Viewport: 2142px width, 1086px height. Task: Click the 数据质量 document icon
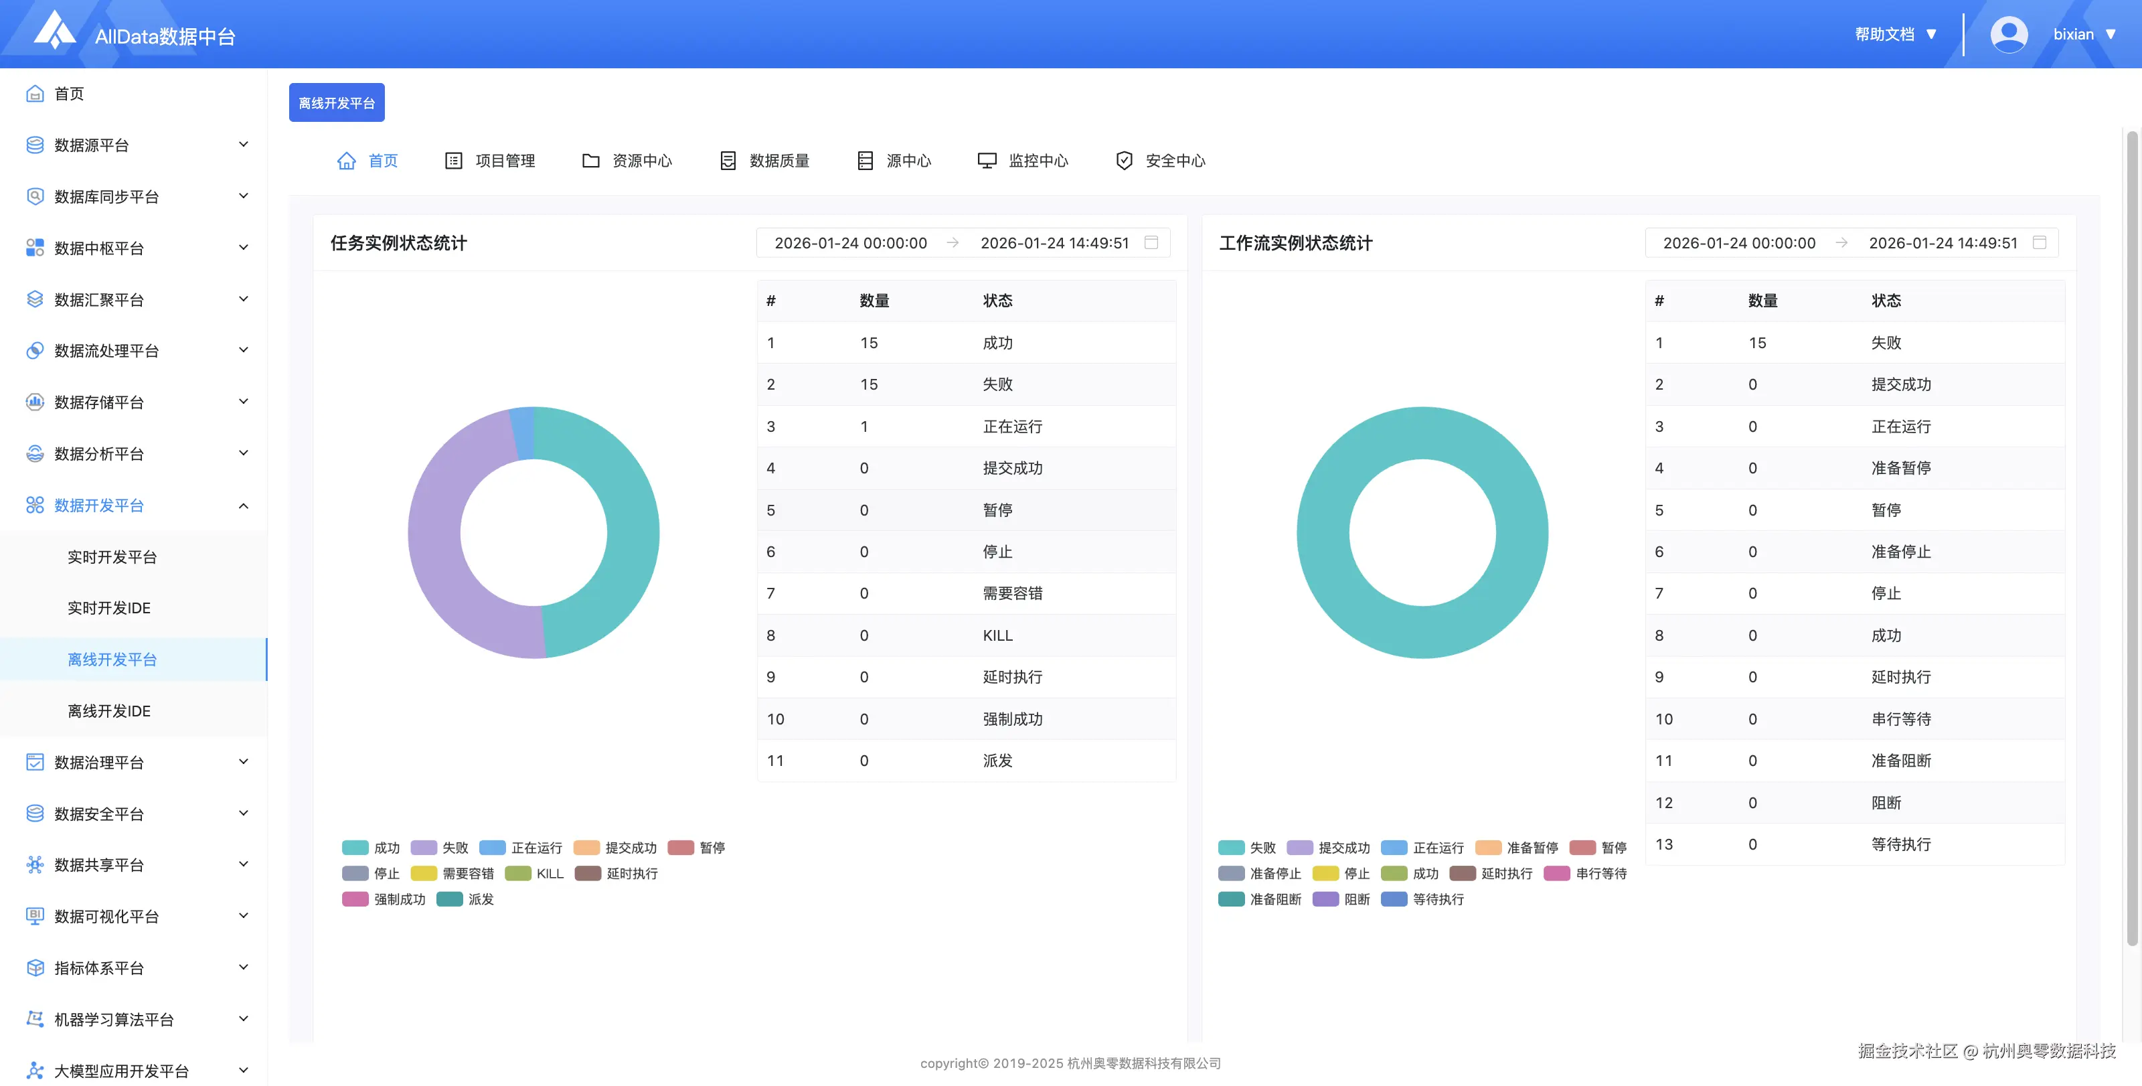(x=728, y=161)
